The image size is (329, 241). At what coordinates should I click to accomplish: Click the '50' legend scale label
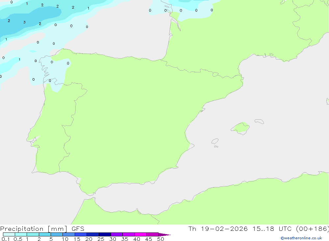point(161,239)
